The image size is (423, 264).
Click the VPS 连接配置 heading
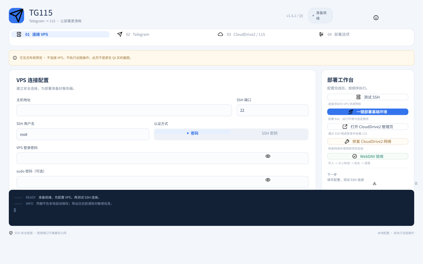(33, 80)
